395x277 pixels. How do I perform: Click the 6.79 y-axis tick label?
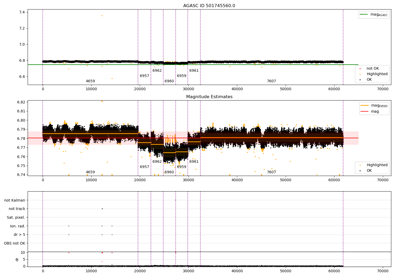coord(21,130)
